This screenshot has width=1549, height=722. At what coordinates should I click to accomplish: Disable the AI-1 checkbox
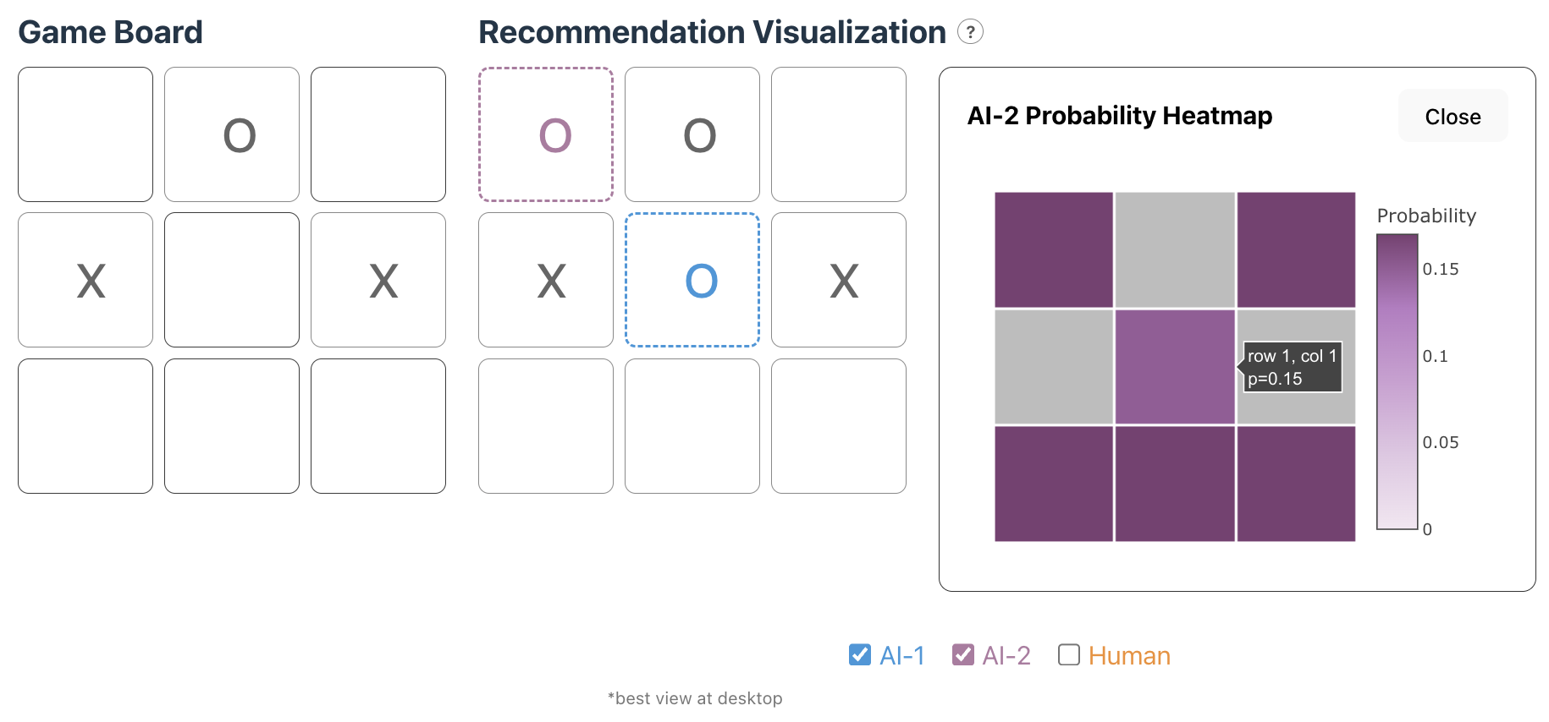tap(859, 654)
